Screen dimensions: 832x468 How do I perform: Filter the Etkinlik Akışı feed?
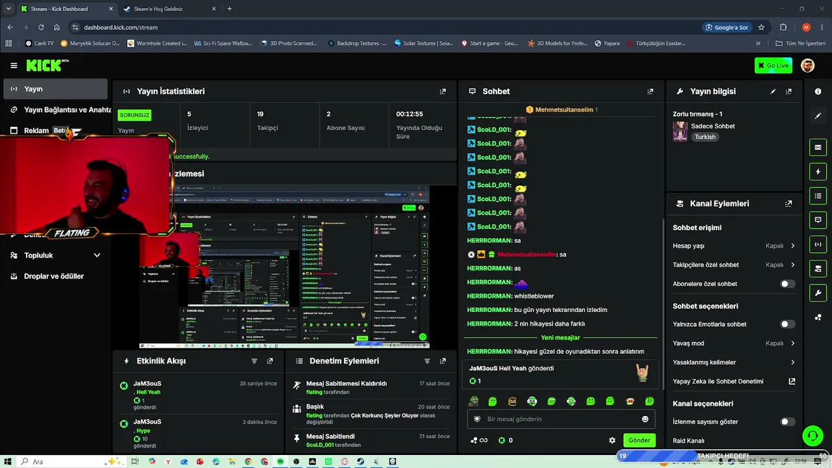254,361
